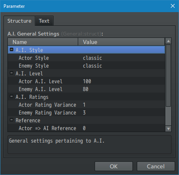Click the classic value for Enemy Style

click(x=92, y=66)
